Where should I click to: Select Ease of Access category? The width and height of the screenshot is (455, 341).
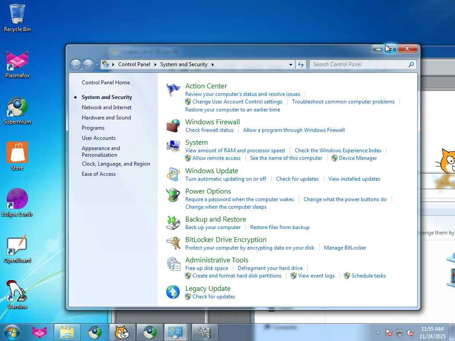[98, 174]
